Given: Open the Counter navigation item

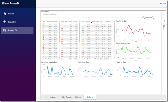Looking at the screenshot, I should (17, 22).
